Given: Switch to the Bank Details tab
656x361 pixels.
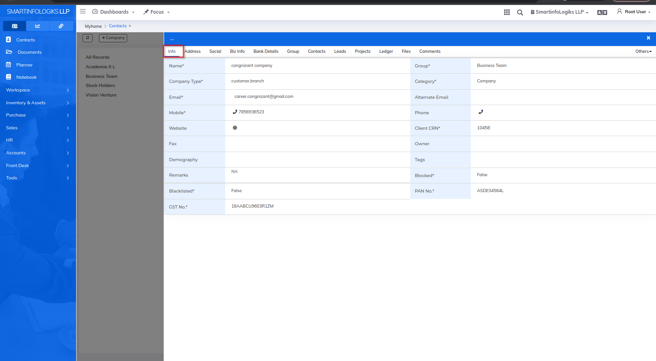Looking at the screenshot, I should (266, 51).
